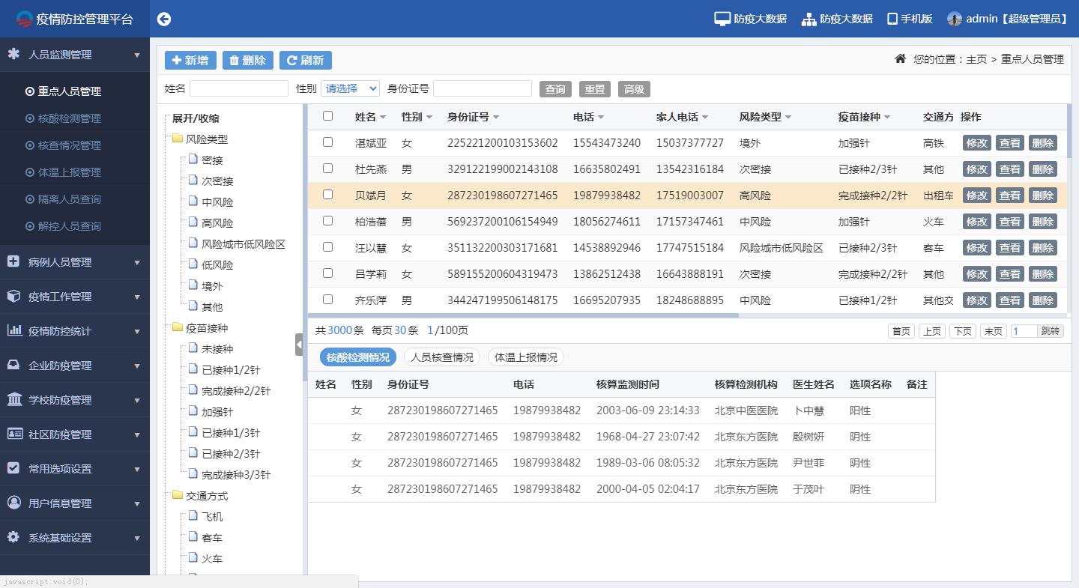Click the table horizontal scrollbar
This screenshot has height=588, width=1079.
point(523,315)
